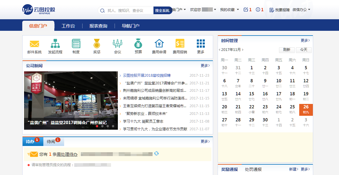The image size is (339, 175).
Task: Select the 奖惩 medal icon
Action: pos(97,44)
